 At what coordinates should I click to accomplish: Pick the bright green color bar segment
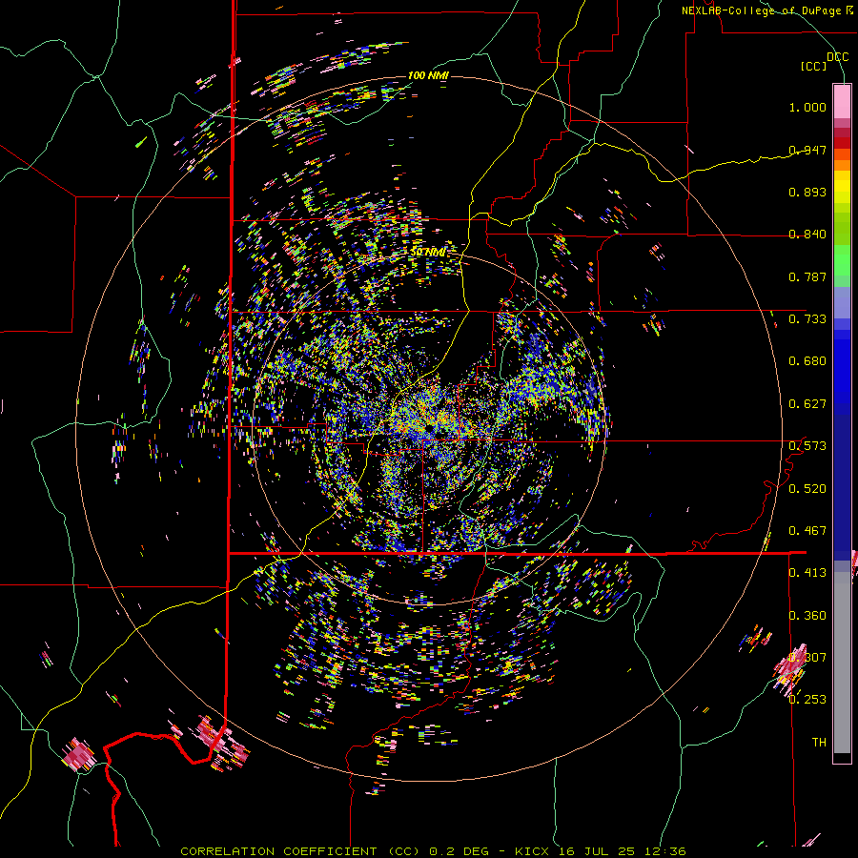coord(842,260)
